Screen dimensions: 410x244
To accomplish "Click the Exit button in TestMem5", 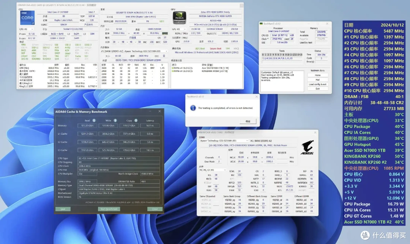I will click(317, 89).
